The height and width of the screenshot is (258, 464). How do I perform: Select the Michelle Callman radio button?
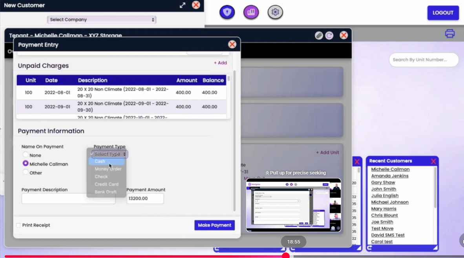pyautogui.click(x=26, y=164)
